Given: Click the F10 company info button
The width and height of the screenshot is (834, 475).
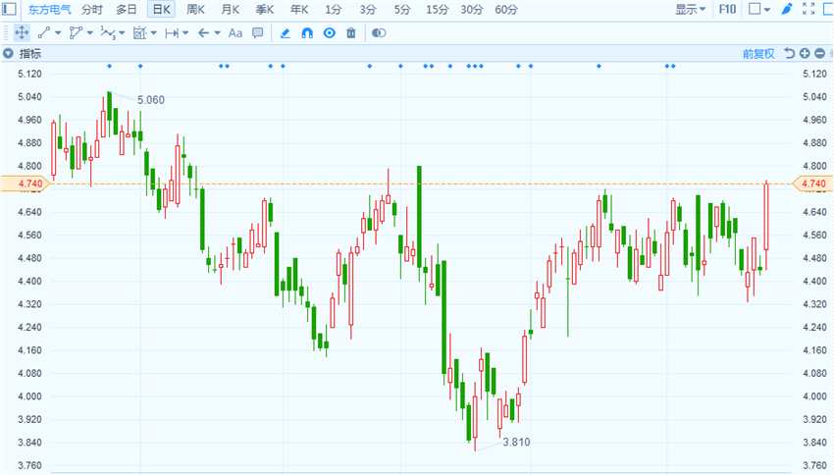Looking at the screenshot, I should [x=728, y=9].
